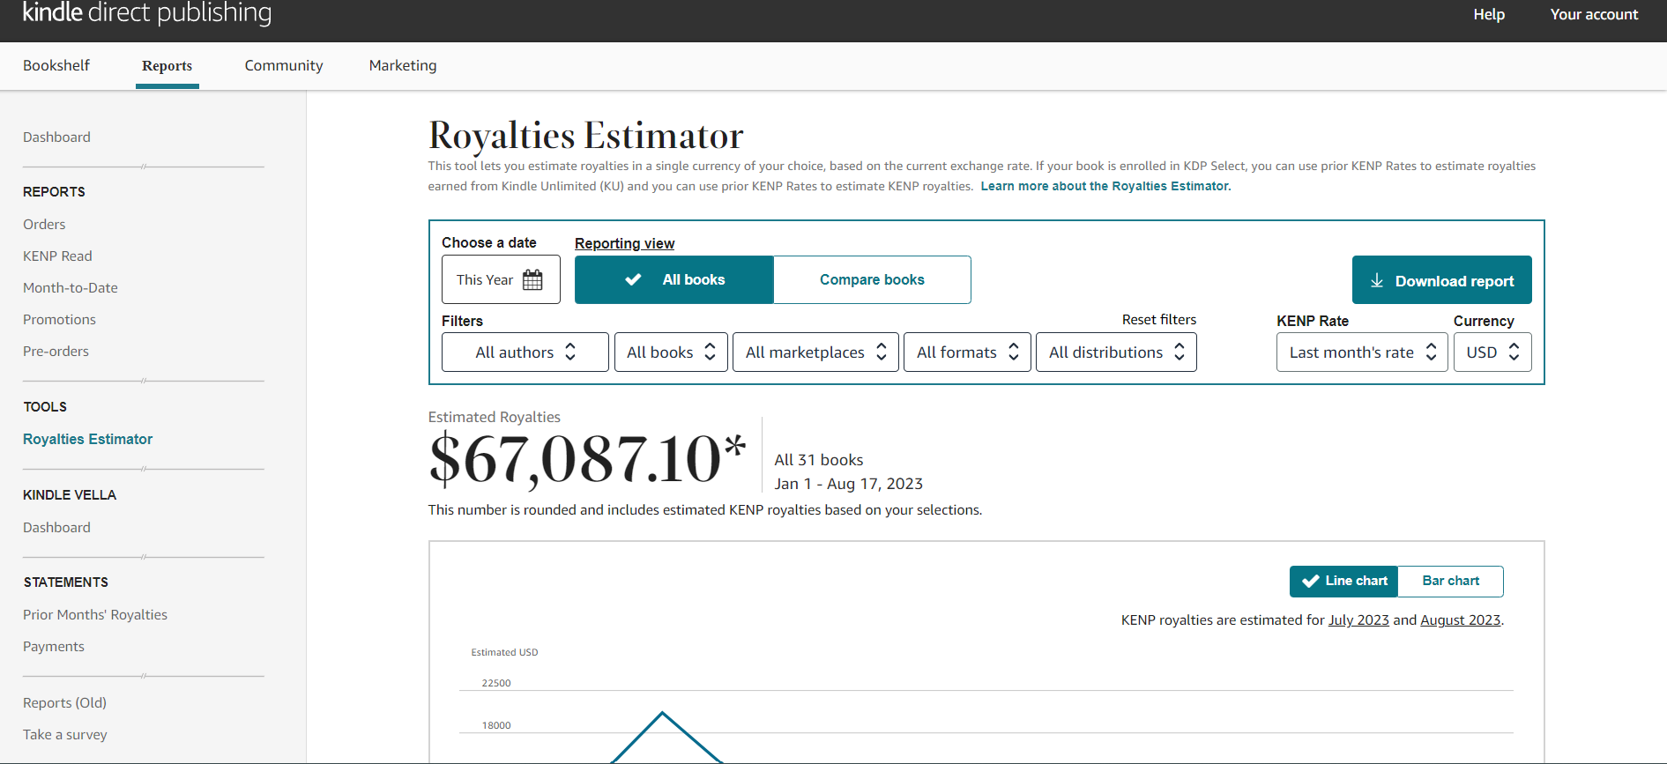Open the Payments statement
This screenshot has height=764, width=1667.
click(x=54, y=646)
